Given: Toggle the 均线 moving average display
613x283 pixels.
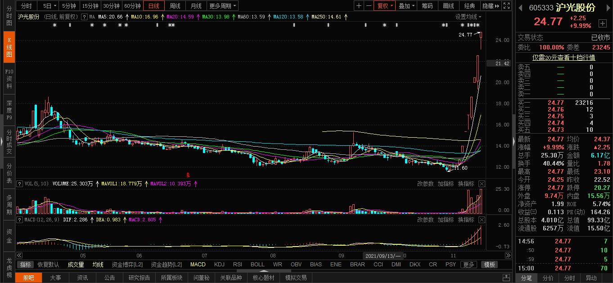Looking at the screenshot, I should (x=98, y=265).
